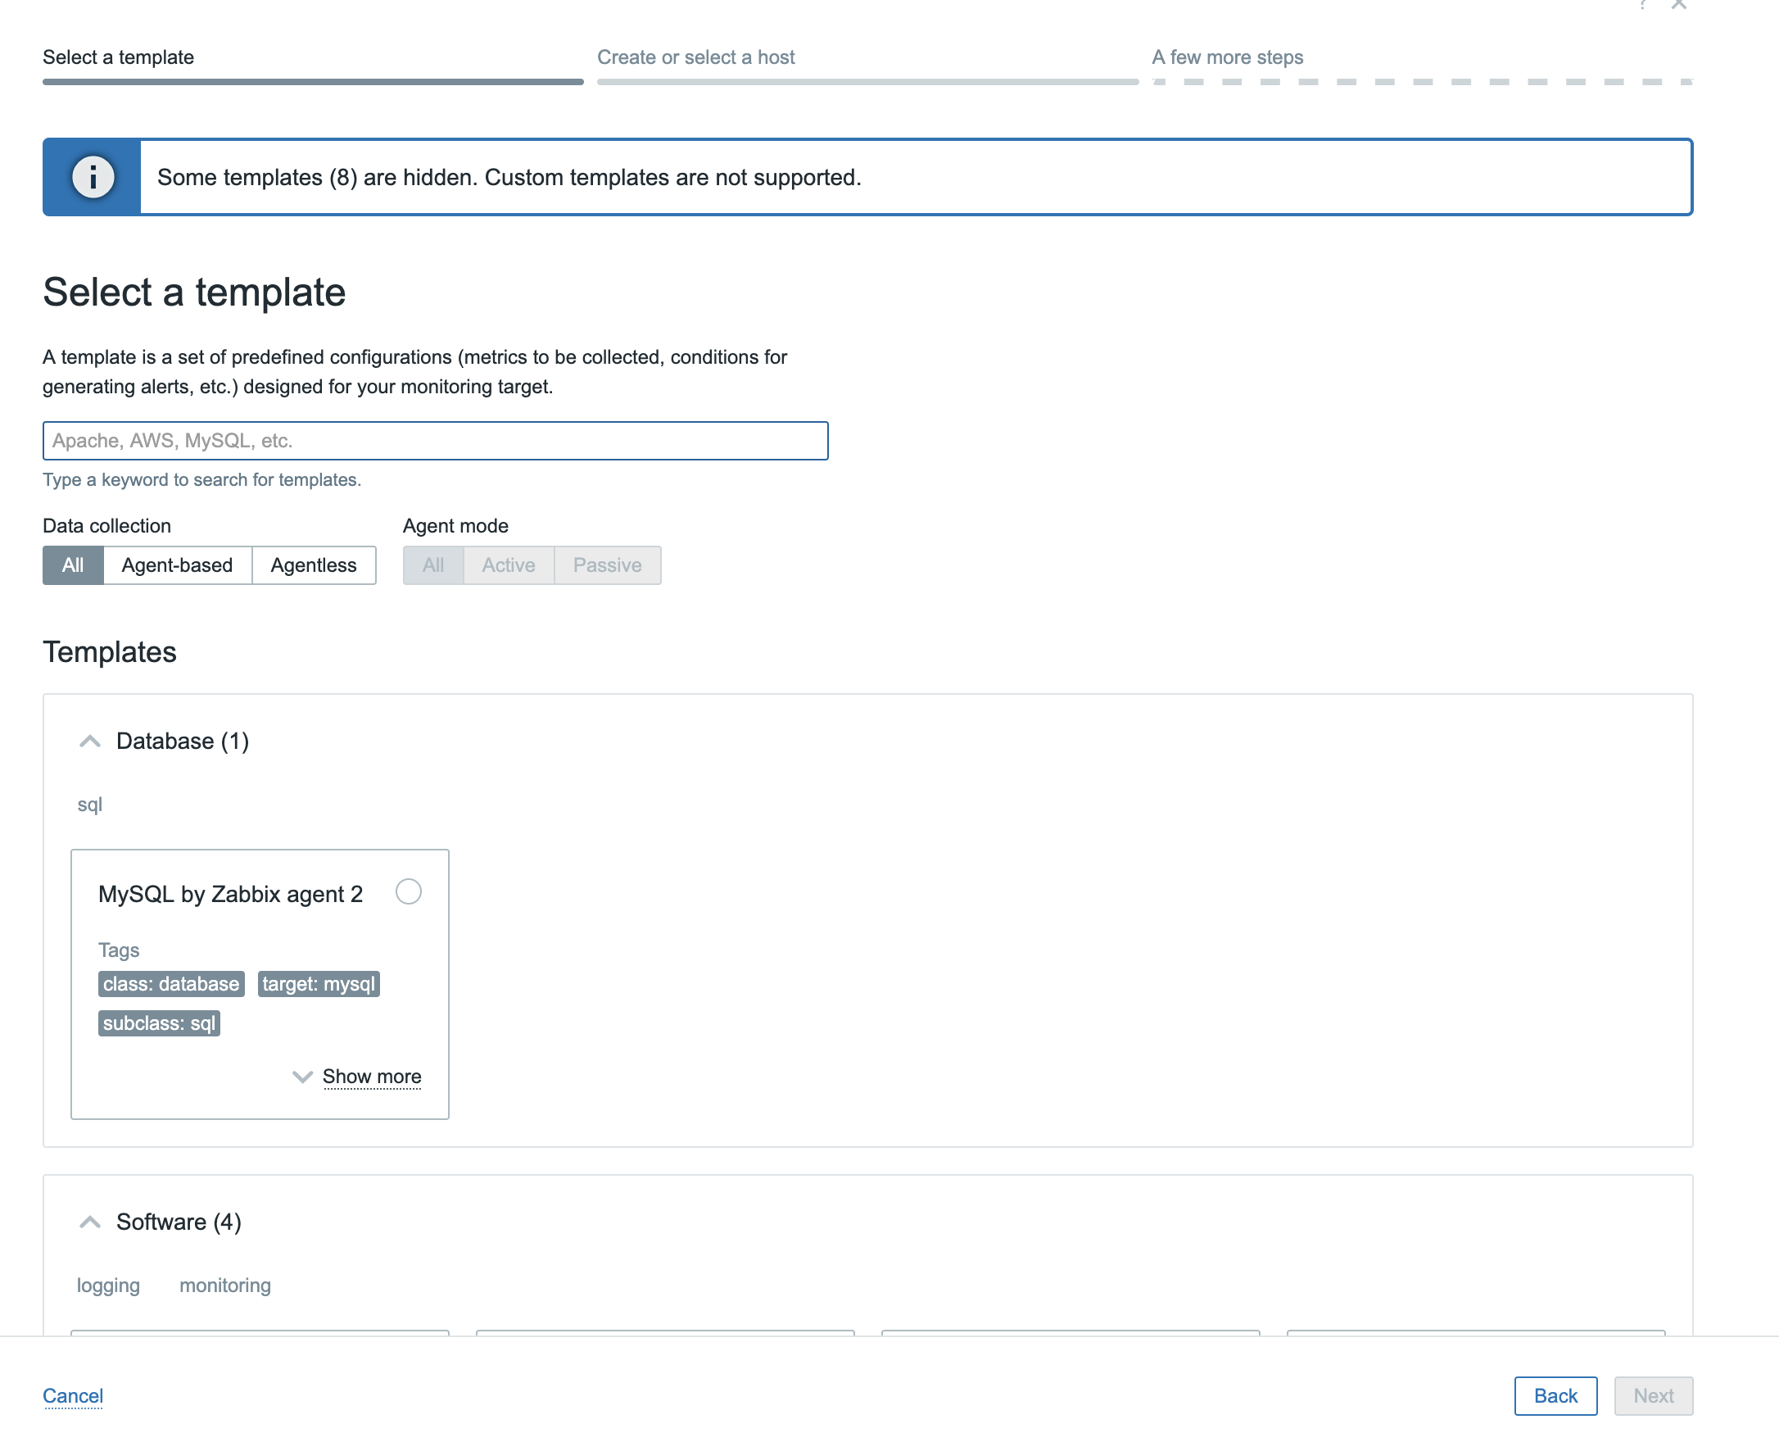Screen dimensions: 1779x1442
Task: Click the sql subcategory label
Action: pyautogui.click(x=90, y=804)
